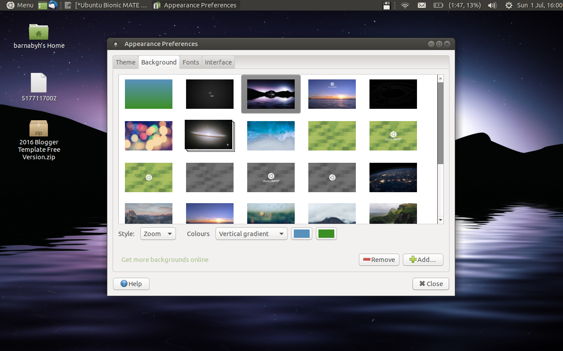Choose the Earth at night wallpaper

pyautogui.click(x=393, y=177)
